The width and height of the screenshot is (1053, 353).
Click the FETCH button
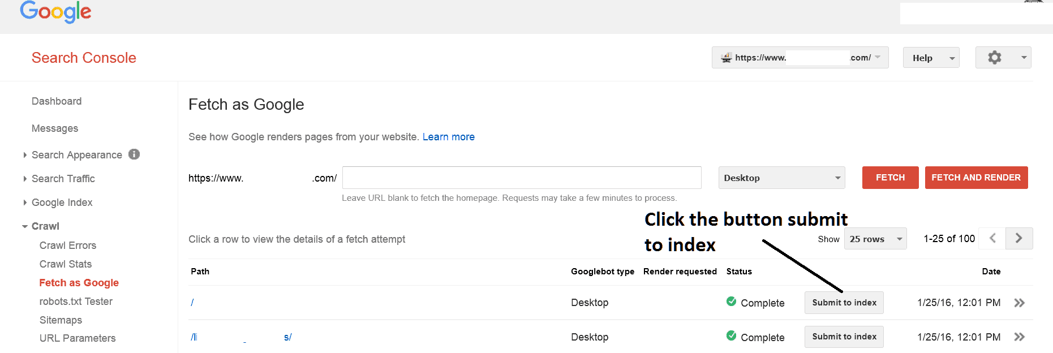point(890,178)
